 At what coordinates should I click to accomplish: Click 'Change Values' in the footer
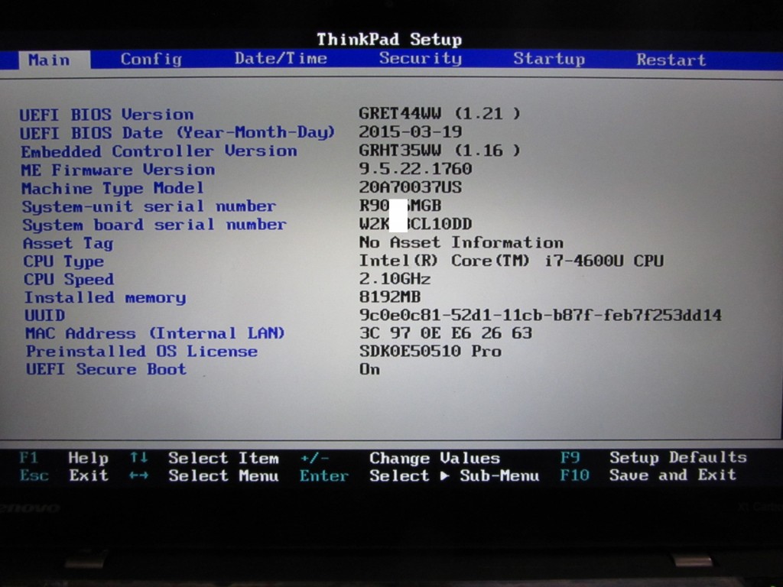(x=434, y=458)
